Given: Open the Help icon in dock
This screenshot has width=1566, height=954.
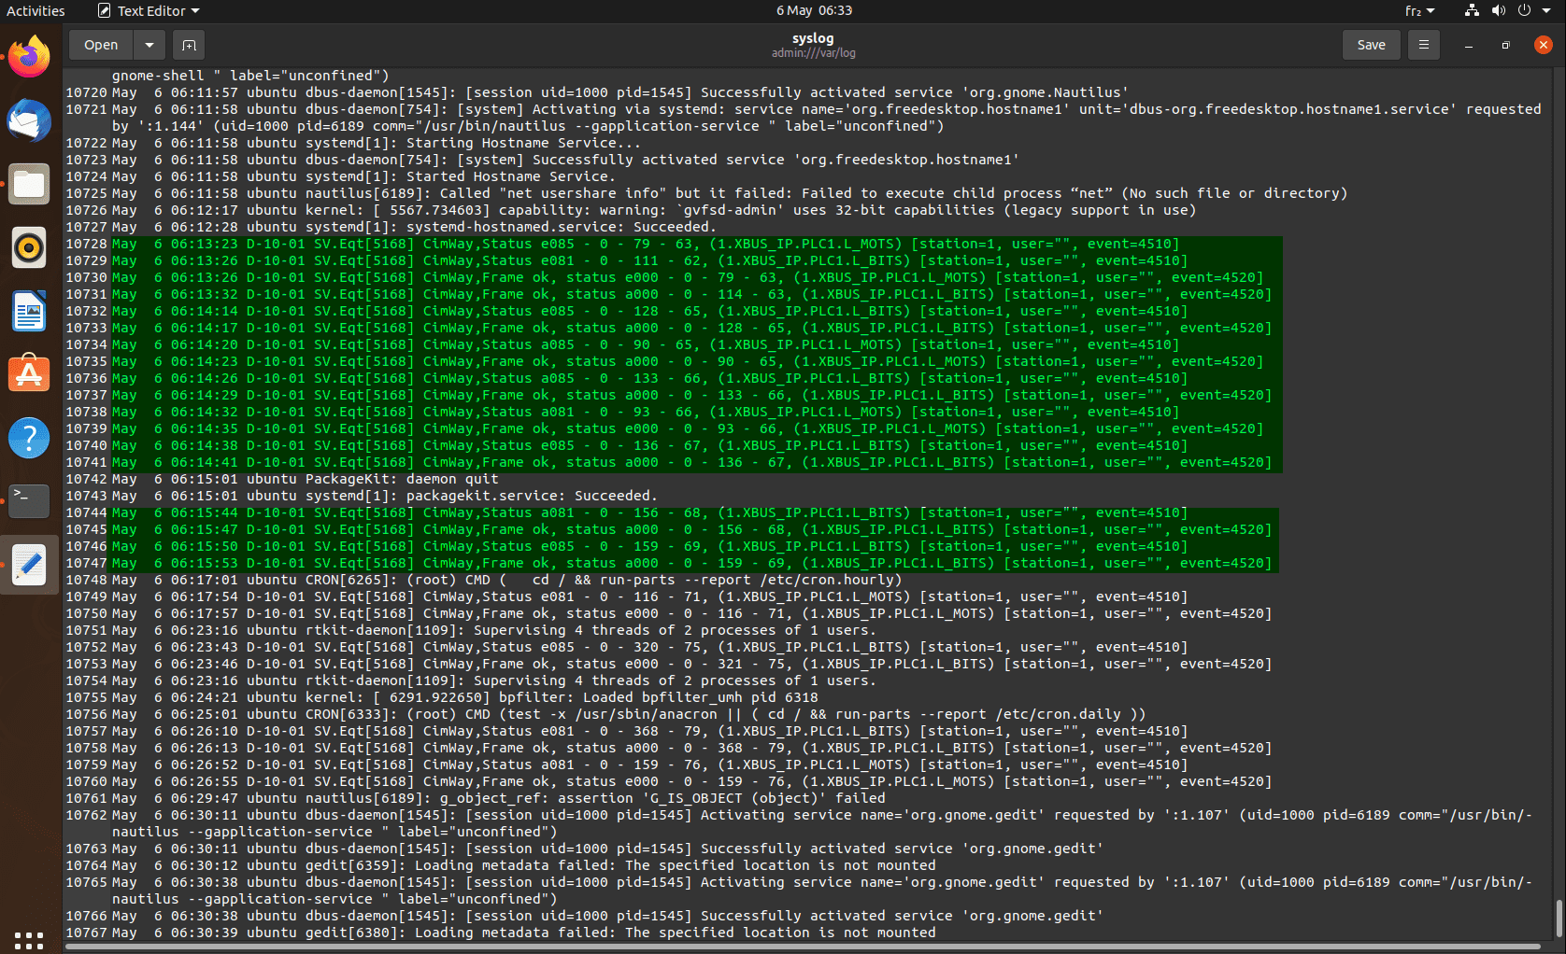Looking at the screenshot, I should pyautogui.click(x=29, y=438).
